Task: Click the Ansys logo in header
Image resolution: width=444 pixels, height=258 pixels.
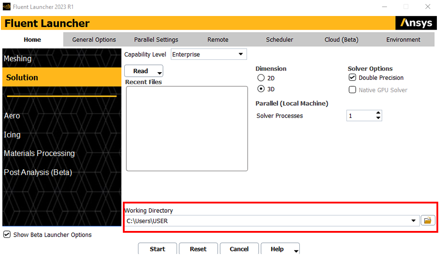Action: click(x=416, y=23)
